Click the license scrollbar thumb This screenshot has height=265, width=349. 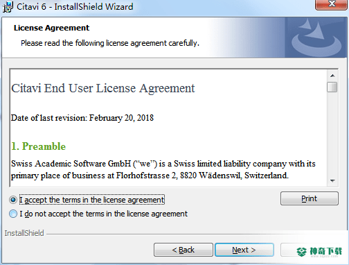tap(332, 87)
